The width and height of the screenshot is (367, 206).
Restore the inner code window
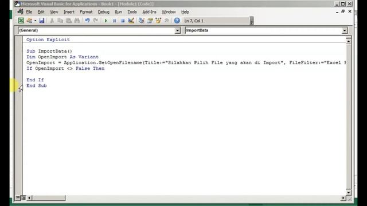pyautogui.click(x=343, y=11)
